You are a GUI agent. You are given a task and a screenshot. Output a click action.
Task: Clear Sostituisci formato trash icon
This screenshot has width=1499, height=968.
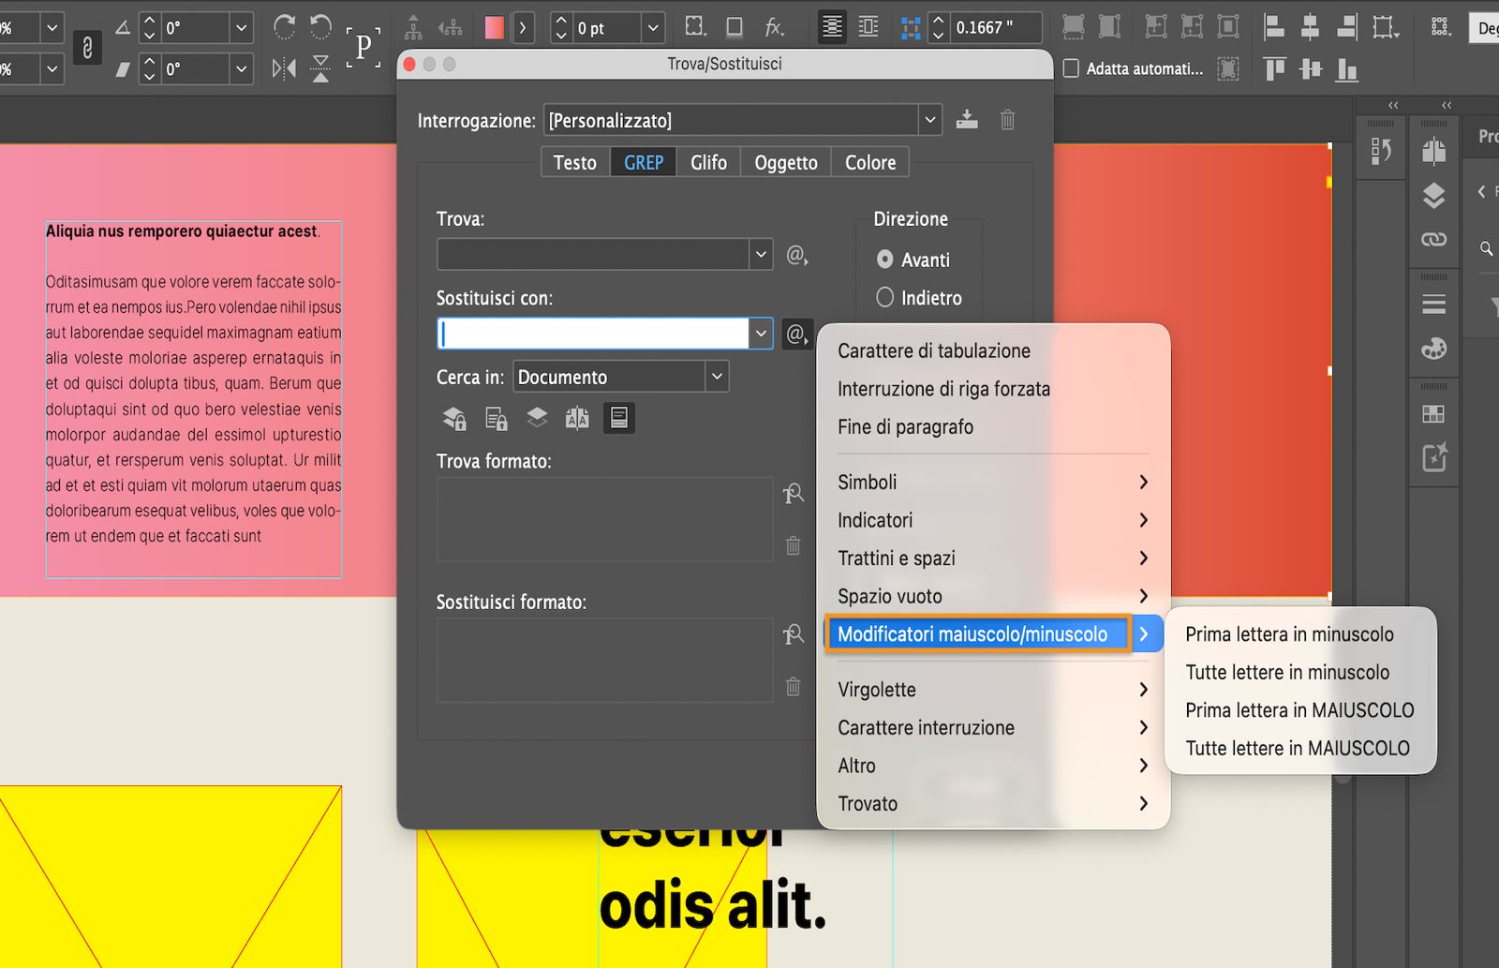793,686
